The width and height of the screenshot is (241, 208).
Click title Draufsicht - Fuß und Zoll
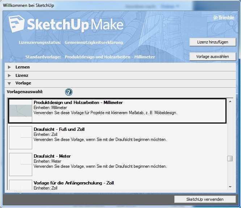click(x=59, y=129)
